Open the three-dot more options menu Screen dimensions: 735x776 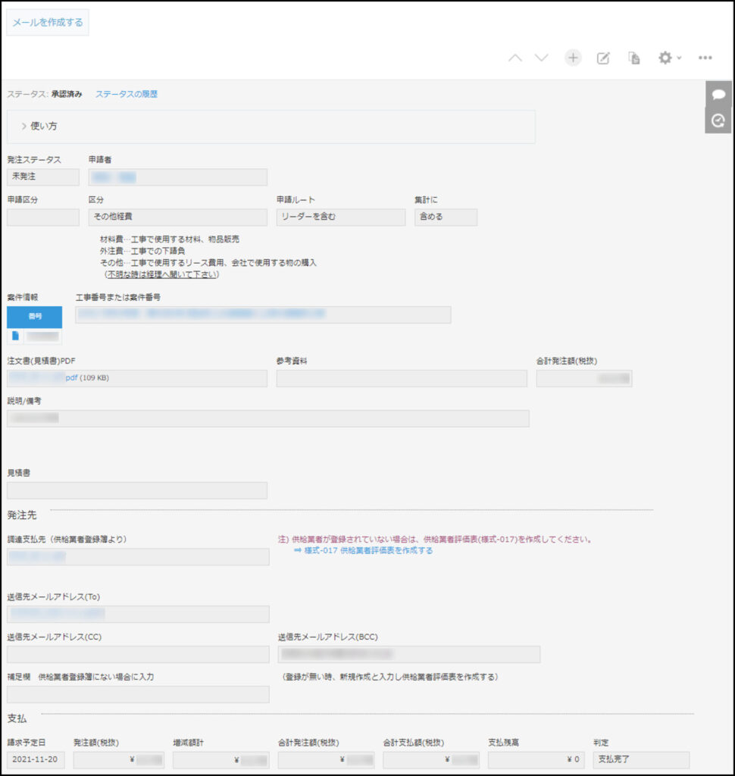point(705,58)
